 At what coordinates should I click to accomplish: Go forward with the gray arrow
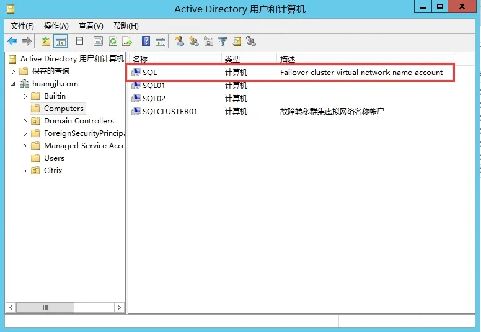[27, 41]
